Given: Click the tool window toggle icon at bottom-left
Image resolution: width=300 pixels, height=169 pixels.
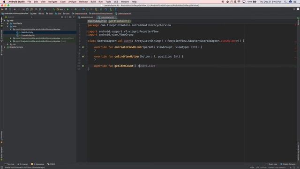Looking at the screenshot, I should [x=2, y=168].
